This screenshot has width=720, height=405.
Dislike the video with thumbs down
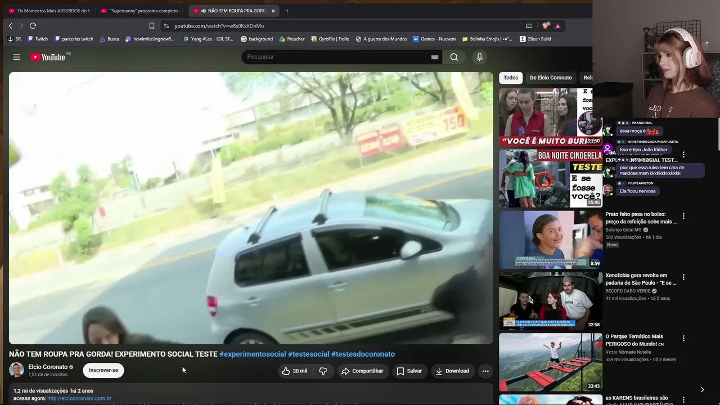coord(323,371)
